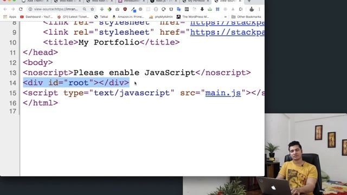Open the Chrome profile avatar

[x=252, y=9]
